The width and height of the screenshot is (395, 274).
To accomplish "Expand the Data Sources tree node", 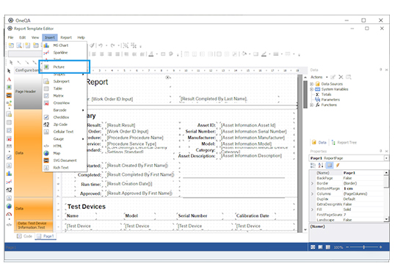I will coord(311,84).
